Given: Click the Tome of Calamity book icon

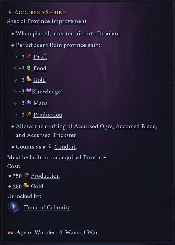Looking at the screenshot, I should coord(14,207).
